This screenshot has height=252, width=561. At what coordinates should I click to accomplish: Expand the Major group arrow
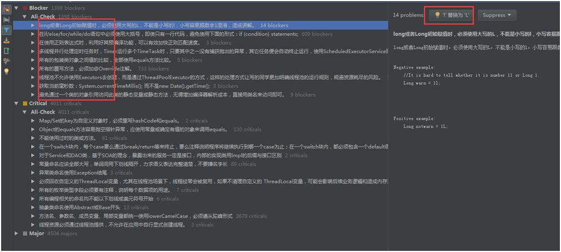16,234
